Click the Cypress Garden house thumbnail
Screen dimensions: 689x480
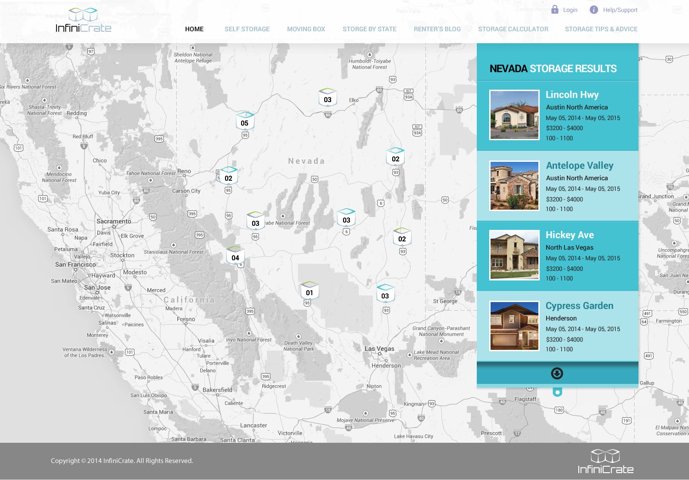[x=514, y=326]
